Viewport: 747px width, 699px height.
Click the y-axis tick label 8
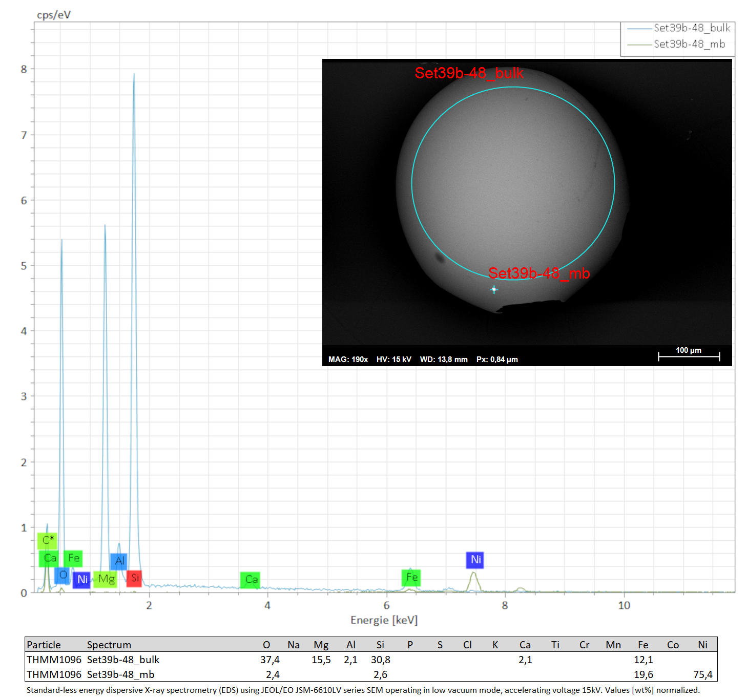pos(24,69)
